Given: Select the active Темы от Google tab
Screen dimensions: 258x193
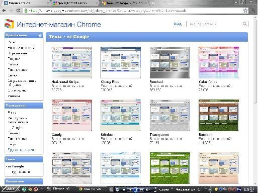Looking at the screenshot, I should 124,3.
